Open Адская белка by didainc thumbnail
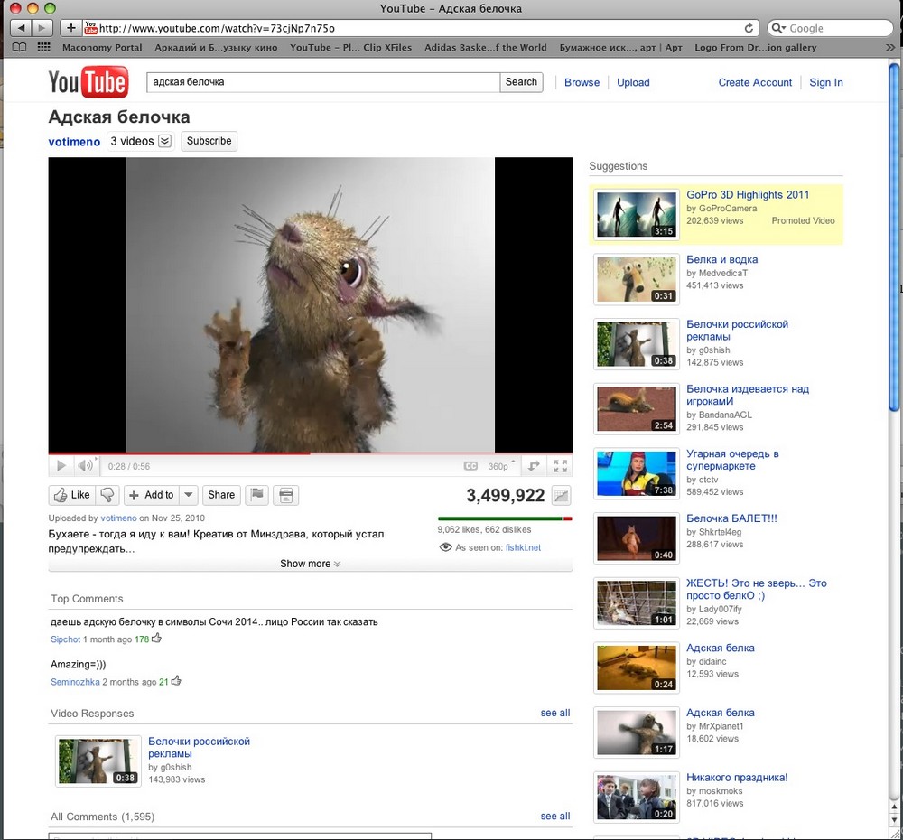The height and width of the screenshot is (840, 903). tap(637, 667)
